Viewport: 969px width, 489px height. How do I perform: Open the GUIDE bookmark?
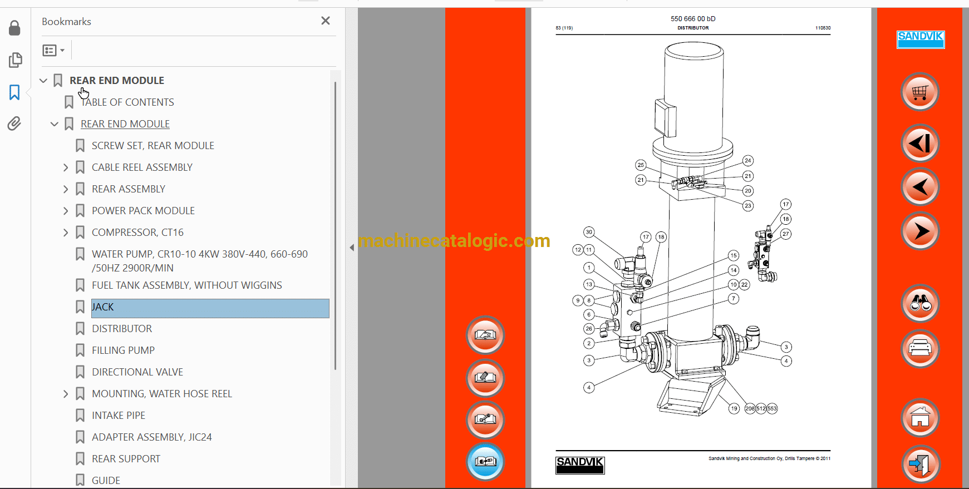point(106,481)
